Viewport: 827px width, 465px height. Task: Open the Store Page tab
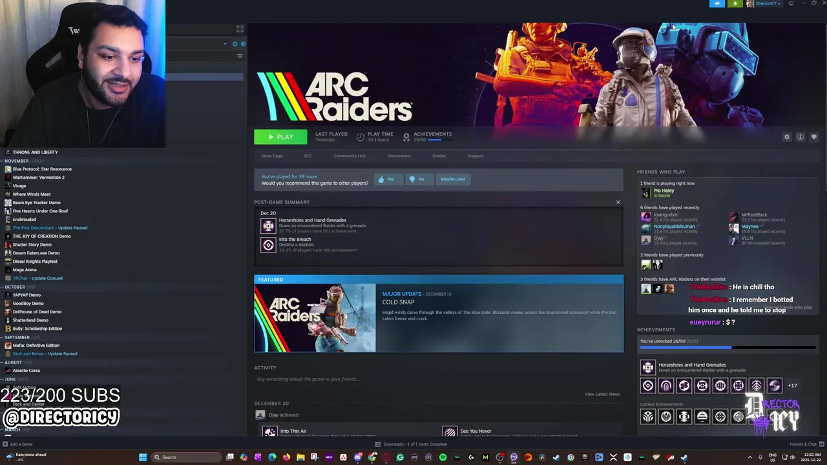coord(271,156)
